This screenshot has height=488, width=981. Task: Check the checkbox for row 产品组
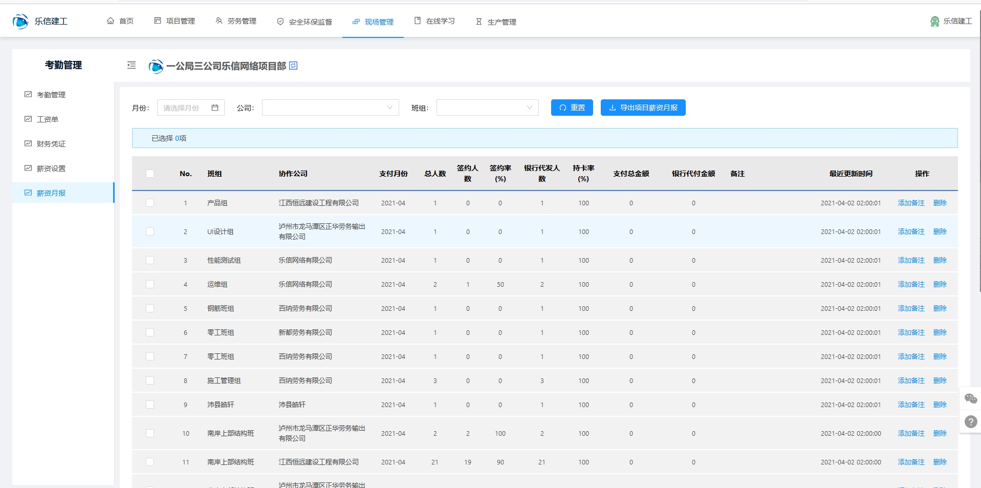coord(150,203)
